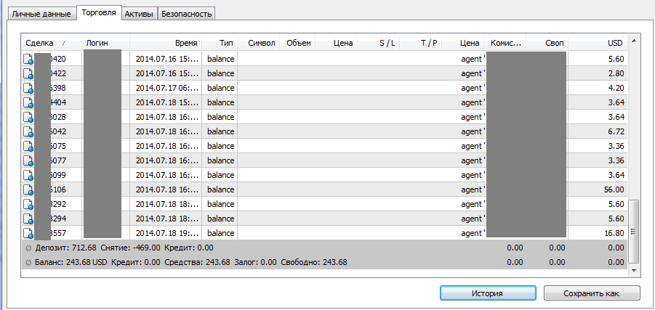Sort by the Время column header

[x=164, y=43]
